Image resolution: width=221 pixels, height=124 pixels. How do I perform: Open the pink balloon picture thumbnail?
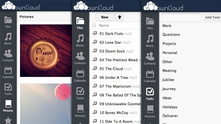(46, 104)
